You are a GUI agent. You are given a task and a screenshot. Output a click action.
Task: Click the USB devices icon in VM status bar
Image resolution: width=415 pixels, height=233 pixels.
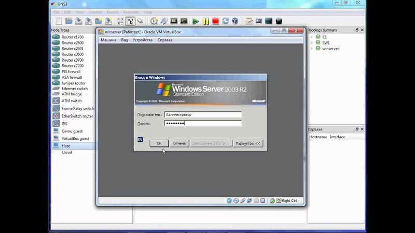[x=243, y=201]
